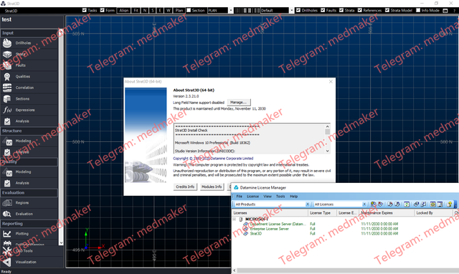Open Analysis under the Quality group
The width and height of the screenshot is (459, 274).
(29, 183)
